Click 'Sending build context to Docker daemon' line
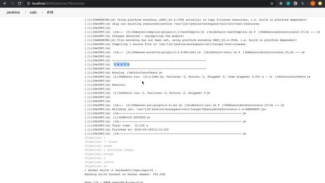The image size is (325, 183). point(125,174)
